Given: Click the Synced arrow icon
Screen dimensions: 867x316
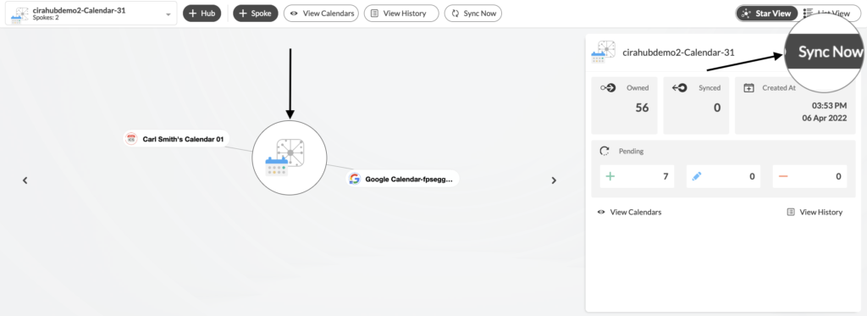Looking at the screenshot, I should [680, 87].
